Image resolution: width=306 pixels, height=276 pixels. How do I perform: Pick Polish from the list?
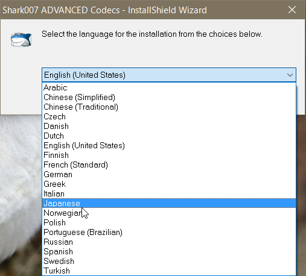(x=169, y=222)
